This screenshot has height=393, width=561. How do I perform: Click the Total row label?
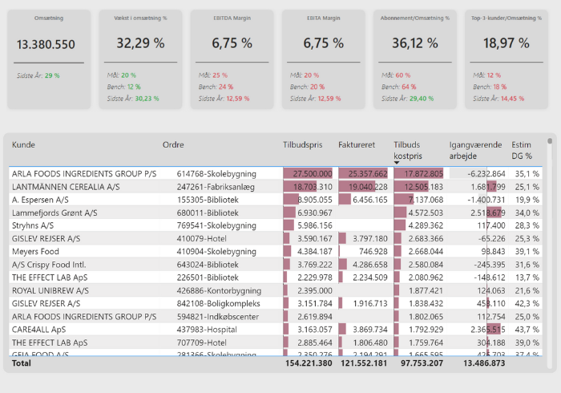pyautogui.click(x=22, y=363)
